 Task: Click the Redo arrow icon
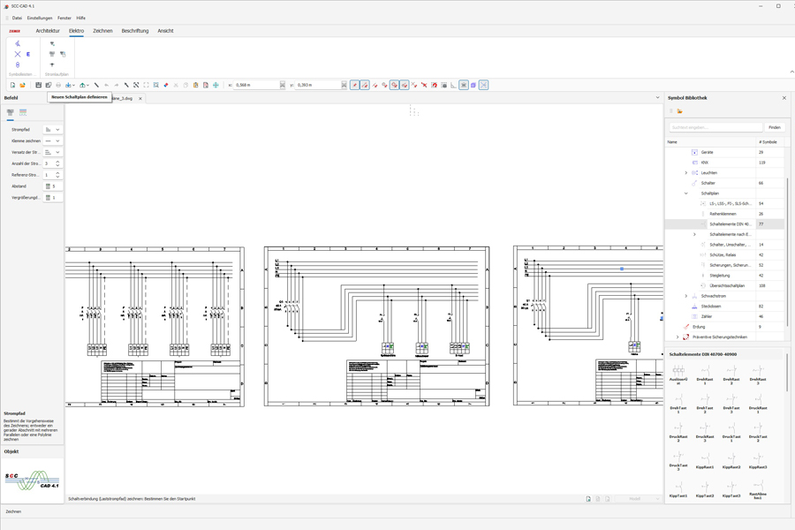point(117,85)
